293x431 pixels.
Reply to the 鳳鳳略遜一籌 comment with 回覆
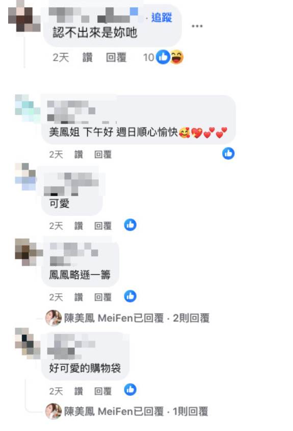103,297
